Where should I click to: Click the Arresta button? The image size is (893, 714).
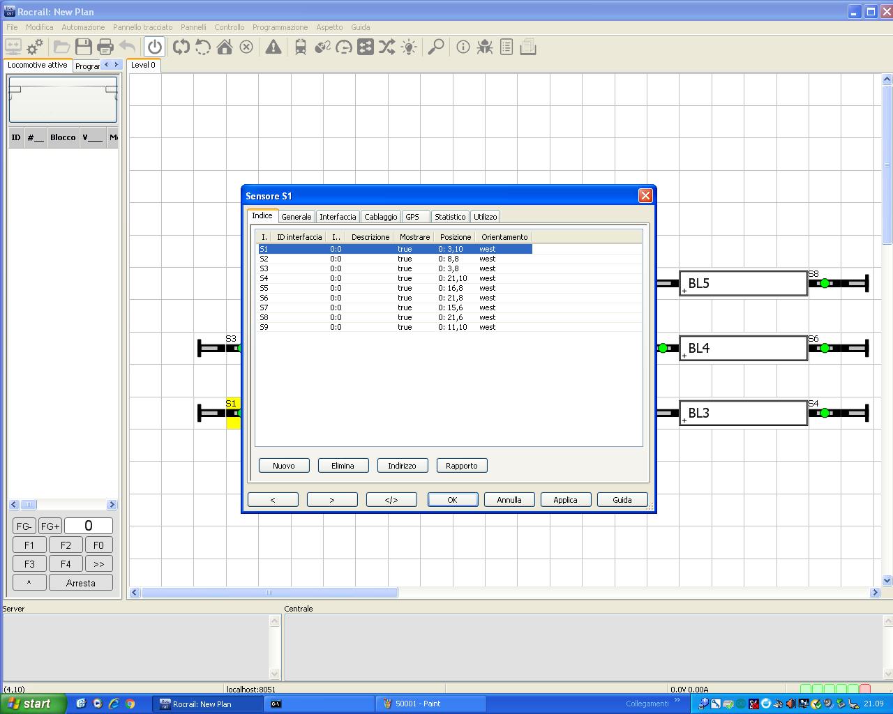tap(81, 583)
